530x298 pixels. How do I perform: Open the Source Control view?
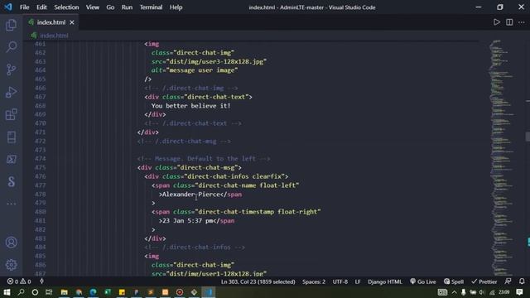point(11,70)
